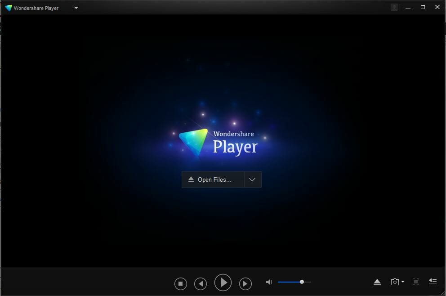Close the Wondershare Player window
This screenshot has height=296, width=446.
pyautogui.click(x=437, y=7)
